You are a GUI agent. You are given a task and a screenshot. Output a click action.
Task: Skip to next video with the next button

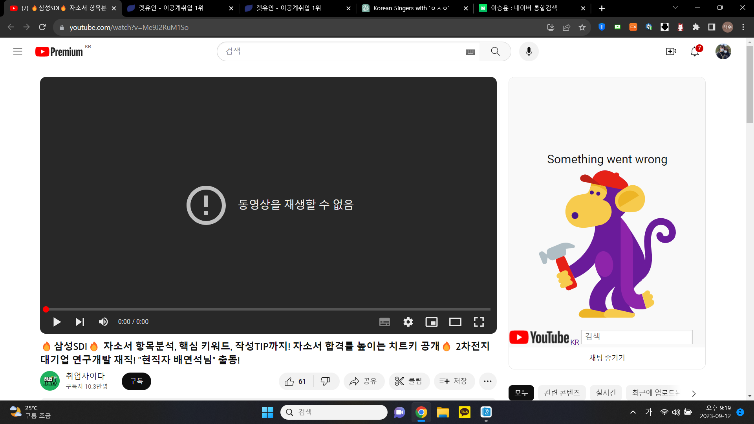click(x=80, y=322)
